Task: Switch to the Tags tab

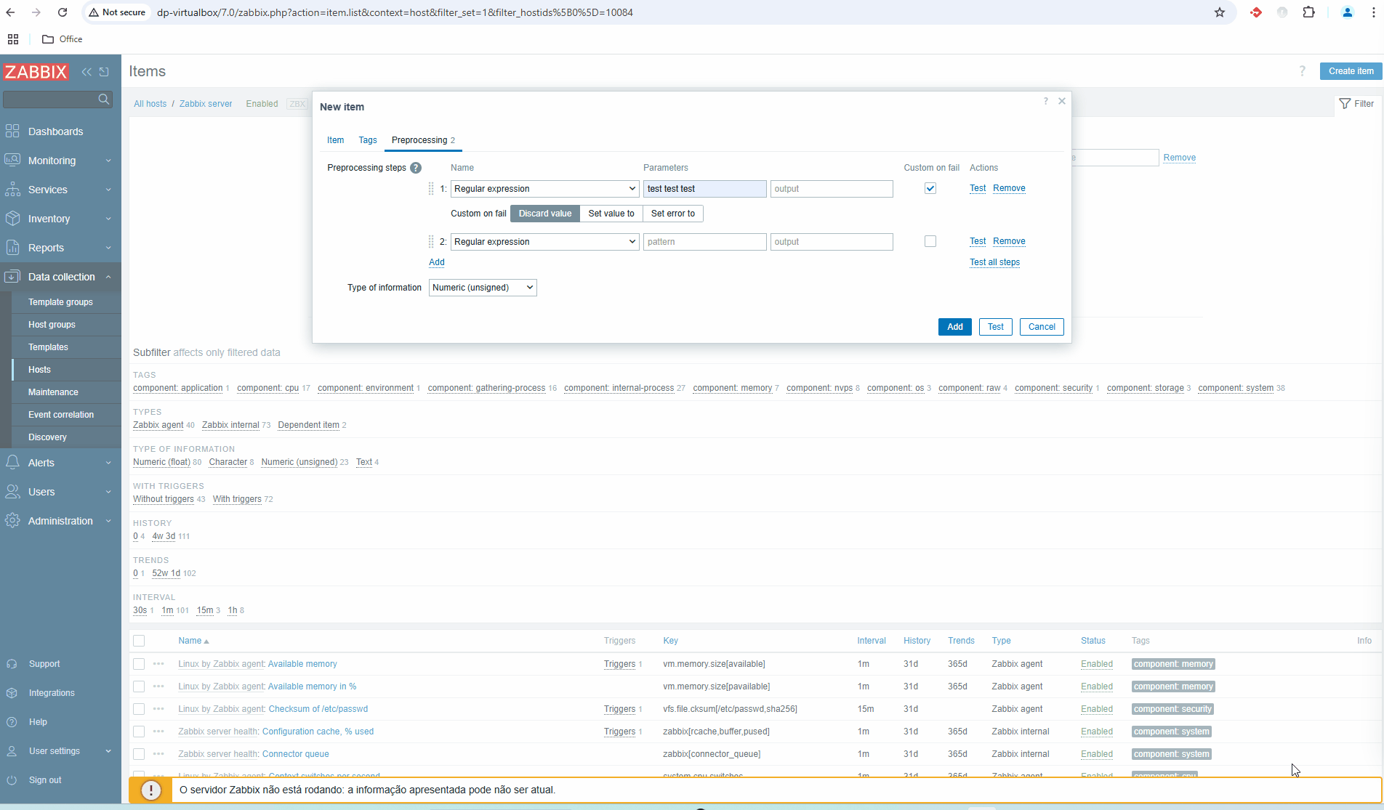Action: [368, 140]
